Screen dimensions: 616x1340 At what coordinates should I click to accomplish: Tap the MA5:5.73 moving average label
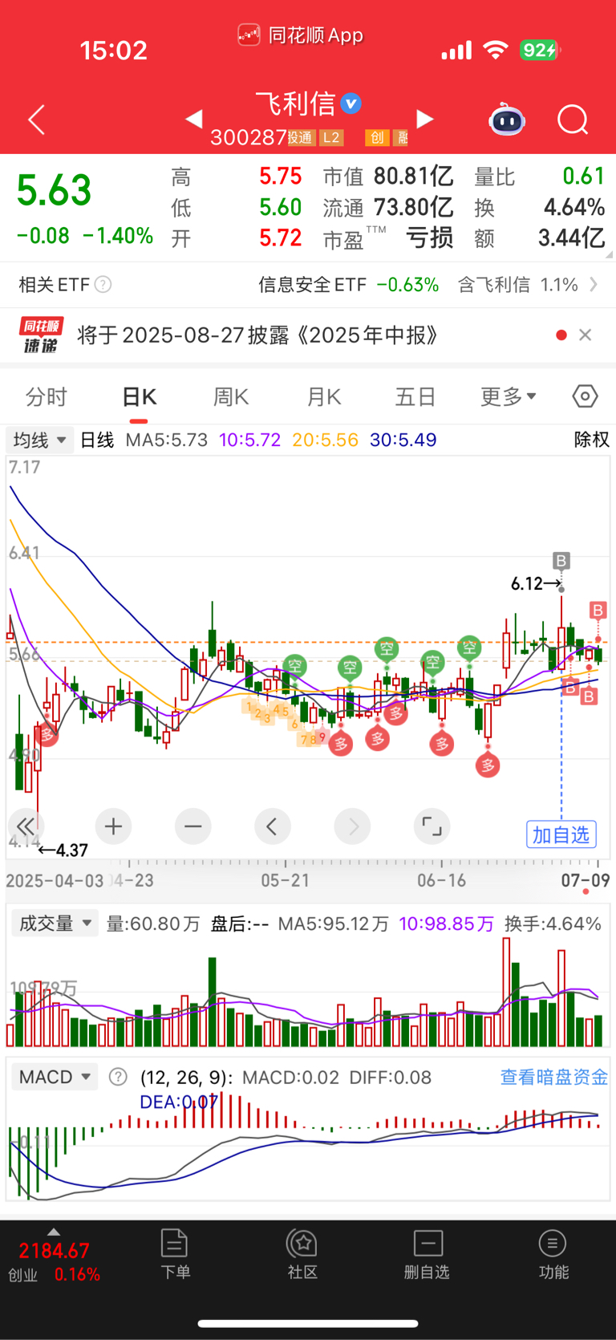tap(166, 440)
